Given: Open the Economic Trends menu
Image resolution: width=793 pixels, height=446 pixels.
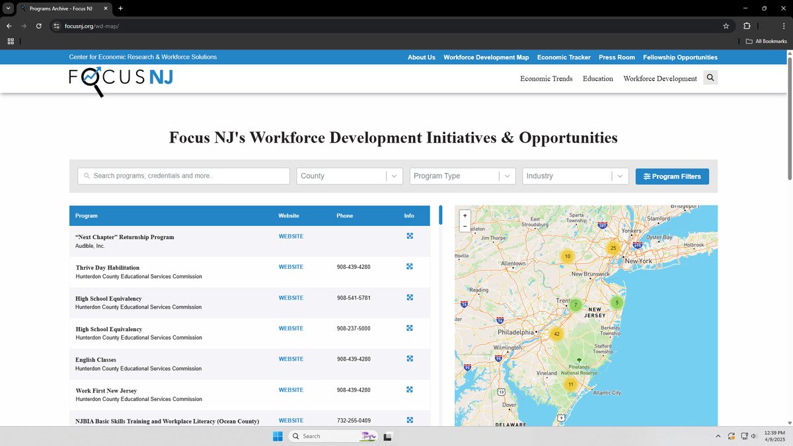Looking at the screenshot, I should pyautogui.click(x=547, y=79).
